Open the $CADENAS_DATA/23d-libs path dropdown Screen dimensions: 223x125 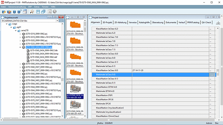coord(56,21)
